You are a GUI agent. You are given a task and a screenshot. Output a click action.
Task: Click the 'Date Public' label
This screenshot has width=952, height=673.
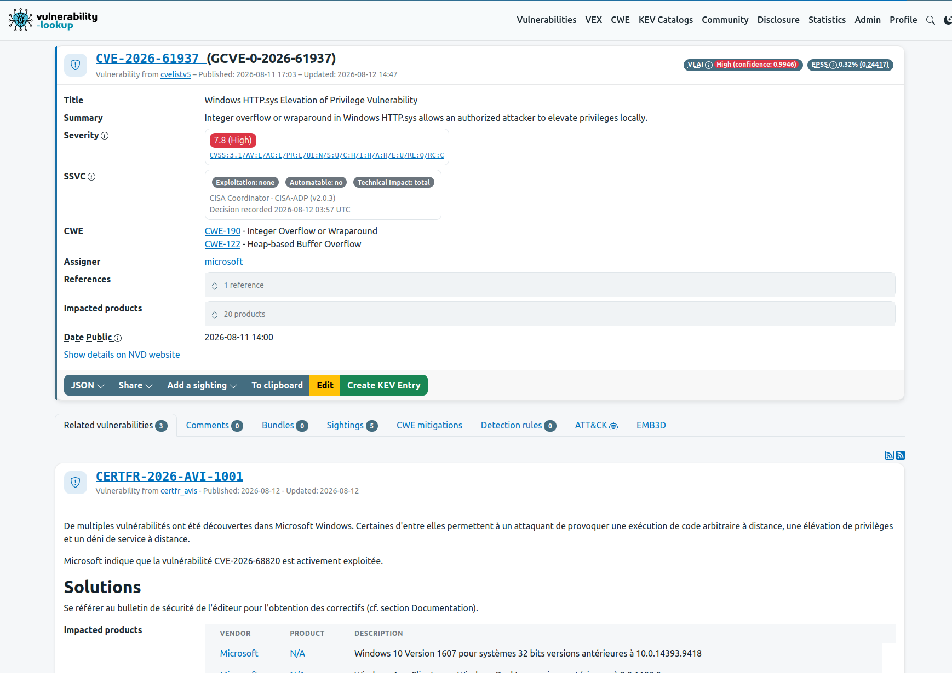[x=88, y=337]
